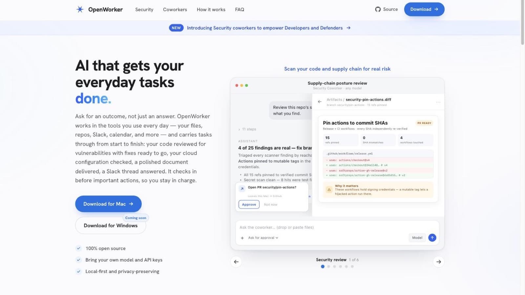Viewport: 525px width, 295px height.
Task: Click the page vertical scrollbar thumb
Action: coord(522,22)
